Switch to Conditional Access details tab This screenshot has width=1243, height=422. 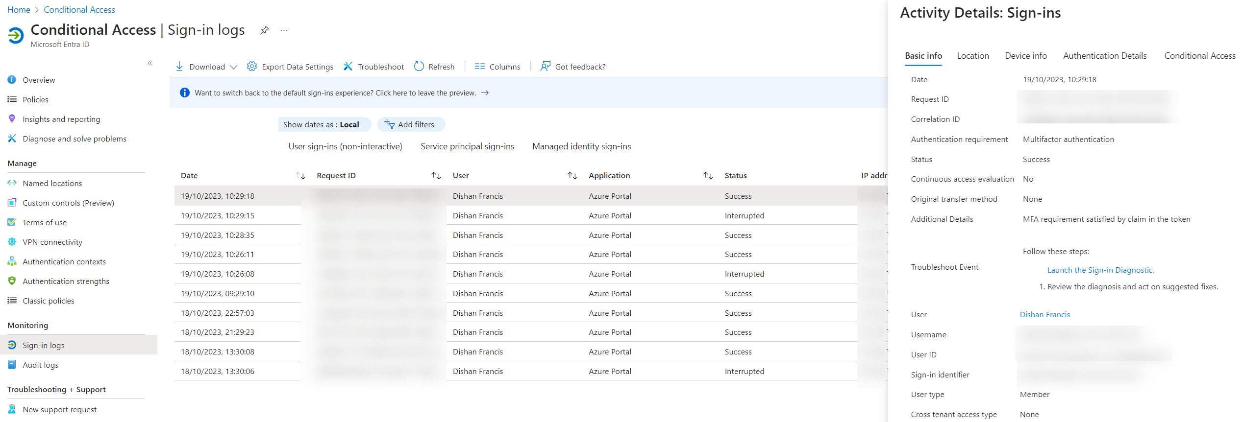(1200, 56)
